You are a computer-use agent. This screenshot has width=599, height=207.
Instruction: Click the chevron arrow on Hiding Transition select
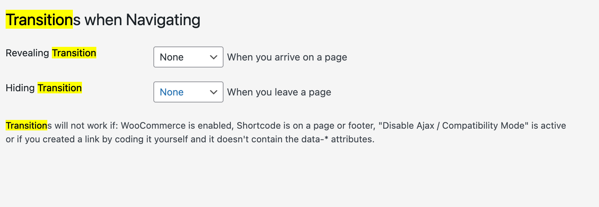213,92
